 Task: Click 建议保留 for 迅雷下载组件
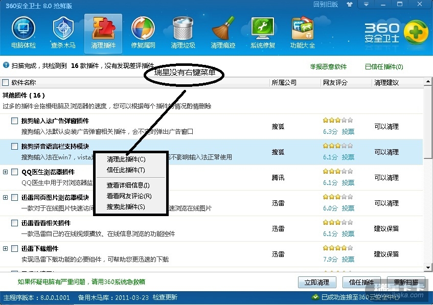coord(386,254)
